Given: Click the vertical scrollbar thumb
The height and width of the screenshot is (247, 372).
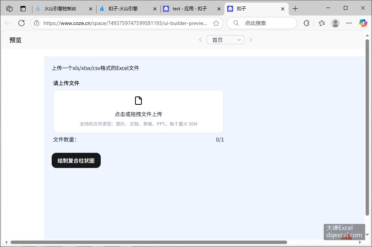Looking at the screenshot, I should [367, 127].
